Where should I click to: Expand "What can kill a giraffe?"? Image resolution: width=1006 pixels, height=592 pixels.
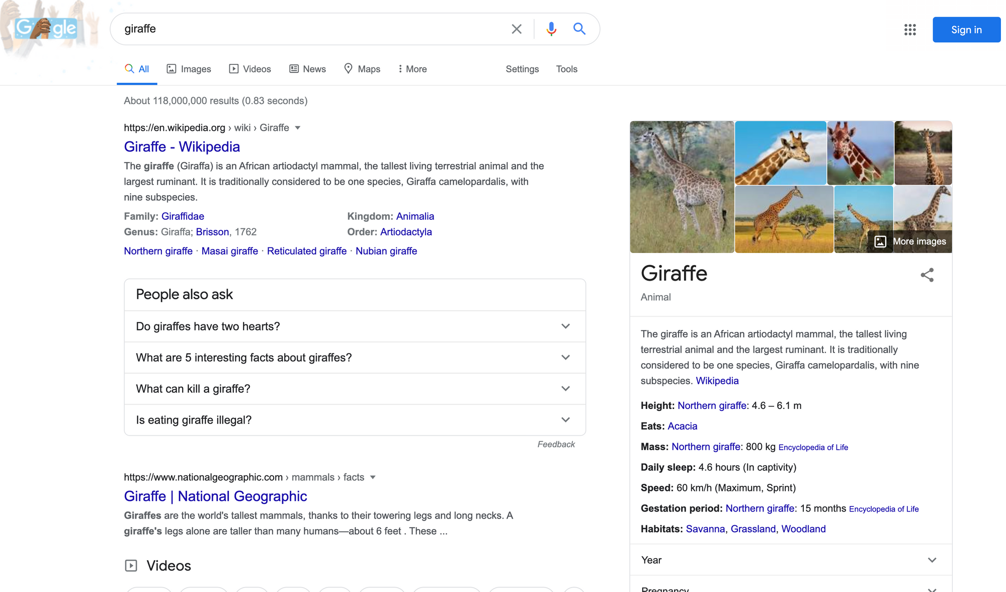click(355, 389)
